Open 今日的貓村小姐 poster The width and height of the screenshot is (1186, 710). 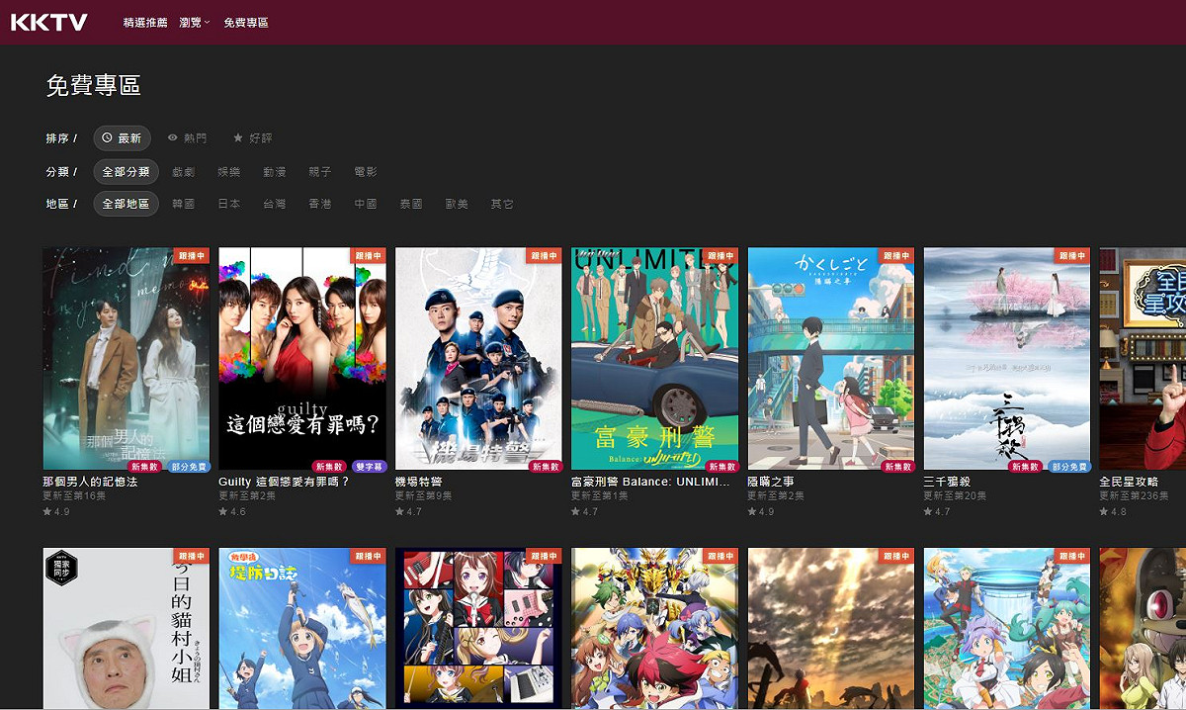(127, 629)
